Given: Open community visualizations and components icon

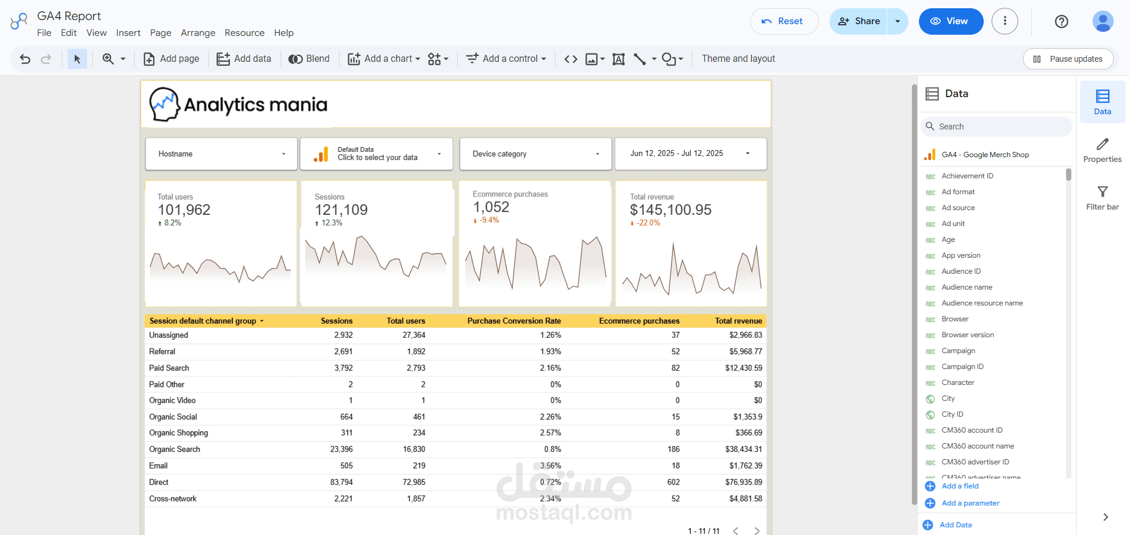Looking at the screenshot, I should (x=438, y=59).
